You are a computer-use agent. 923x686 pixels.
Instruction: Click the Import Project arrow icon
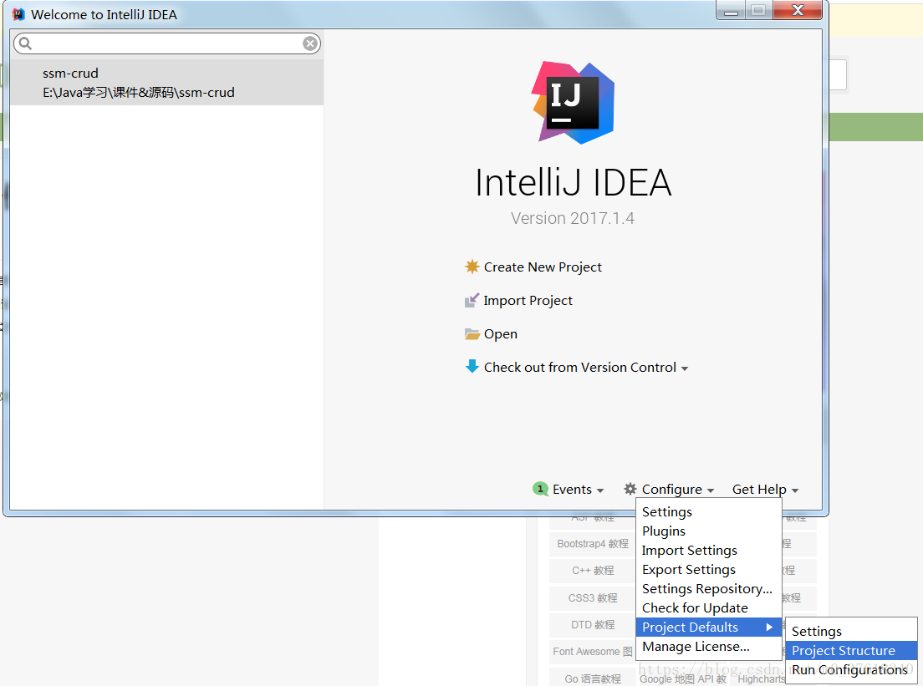pyautogui.click(x=472, y=300)
